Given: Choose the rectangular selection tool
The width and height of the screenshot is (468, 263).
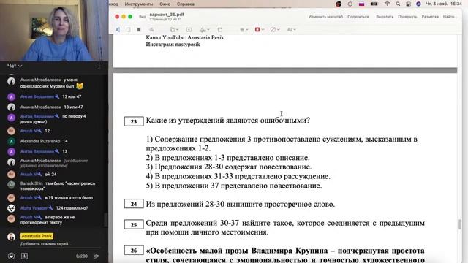Looking at the screenshot, I should click(x=129, y=29).
